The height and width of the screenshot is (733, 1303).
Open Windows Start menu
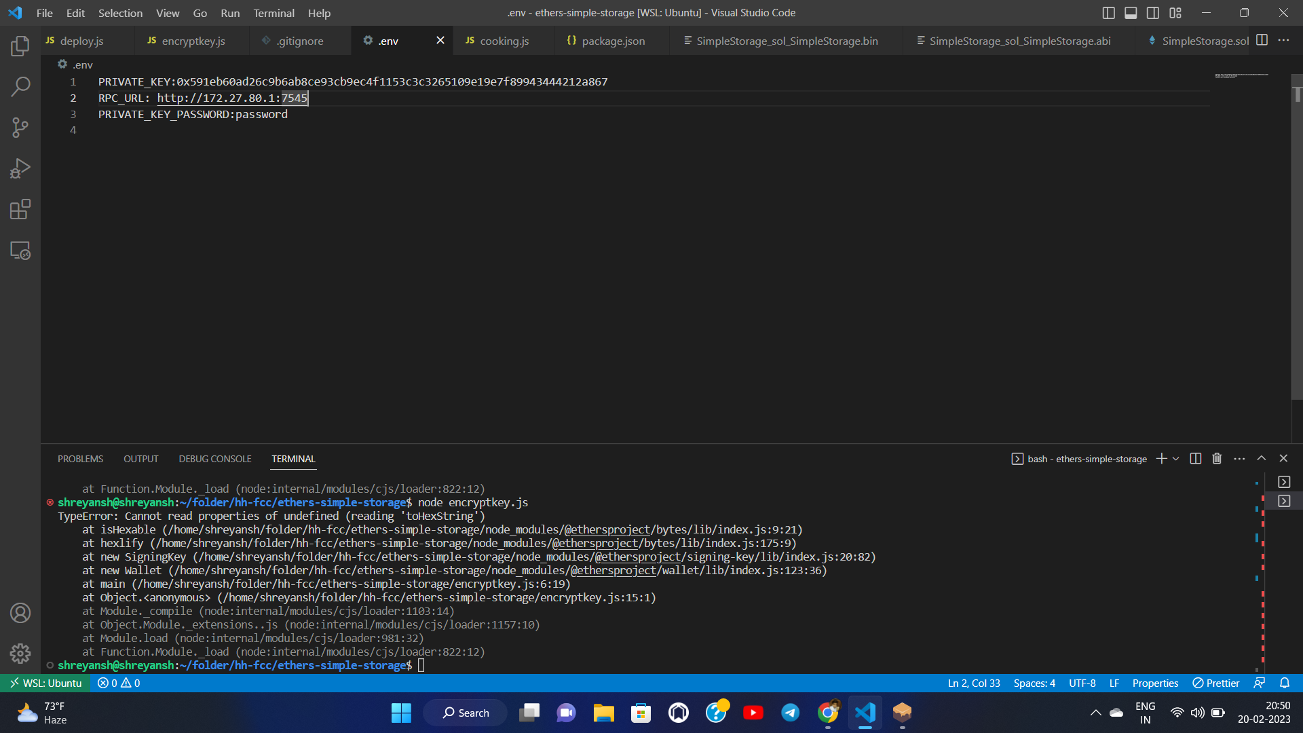[401, 713]
